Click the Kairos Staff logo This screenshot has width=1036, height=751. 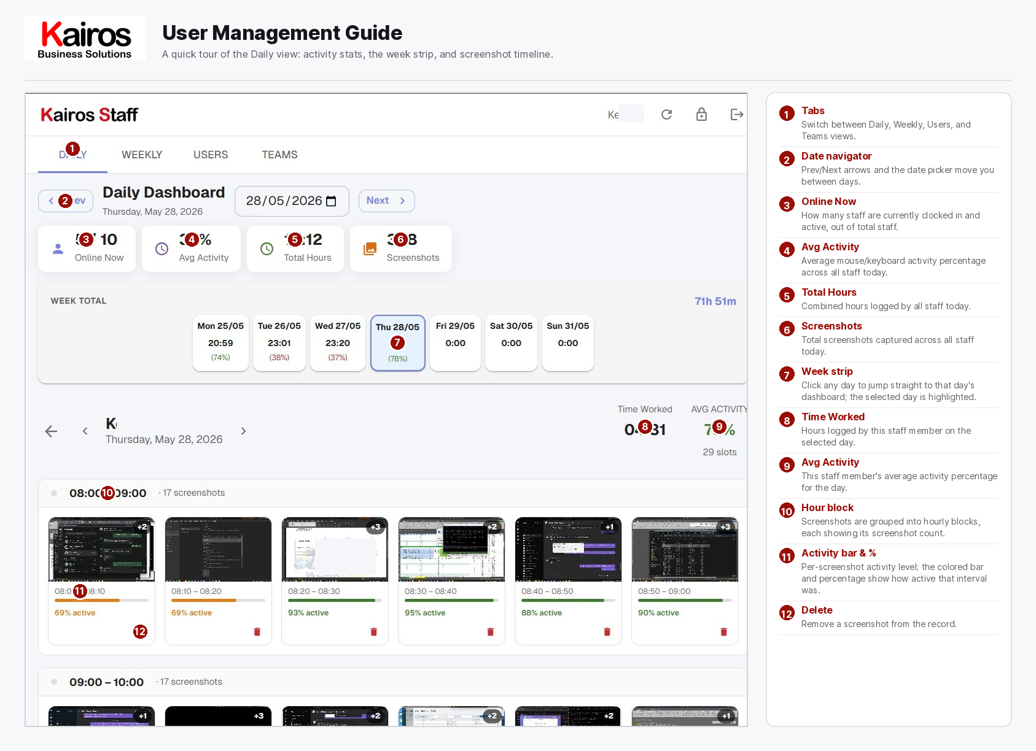pos(89,115)
